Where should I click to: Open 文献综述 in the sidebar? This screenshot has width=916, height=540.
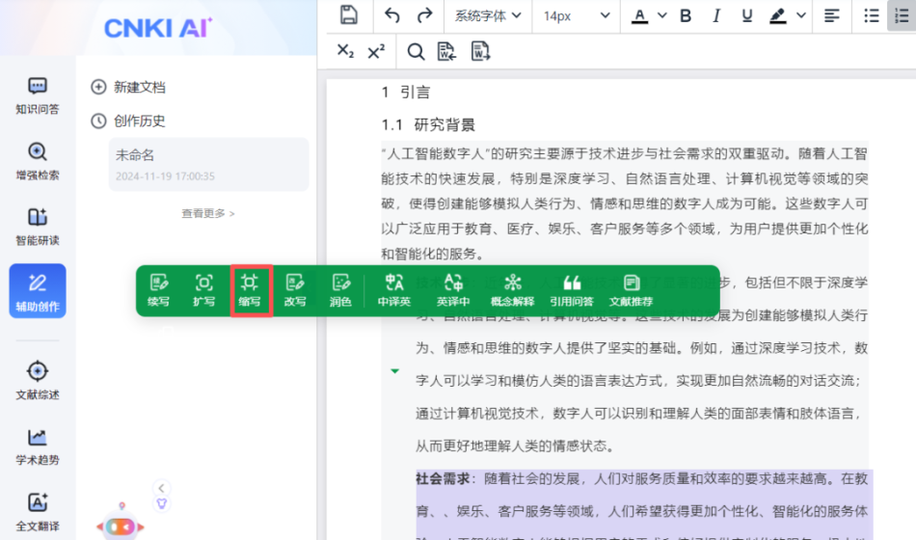(38, 381)
